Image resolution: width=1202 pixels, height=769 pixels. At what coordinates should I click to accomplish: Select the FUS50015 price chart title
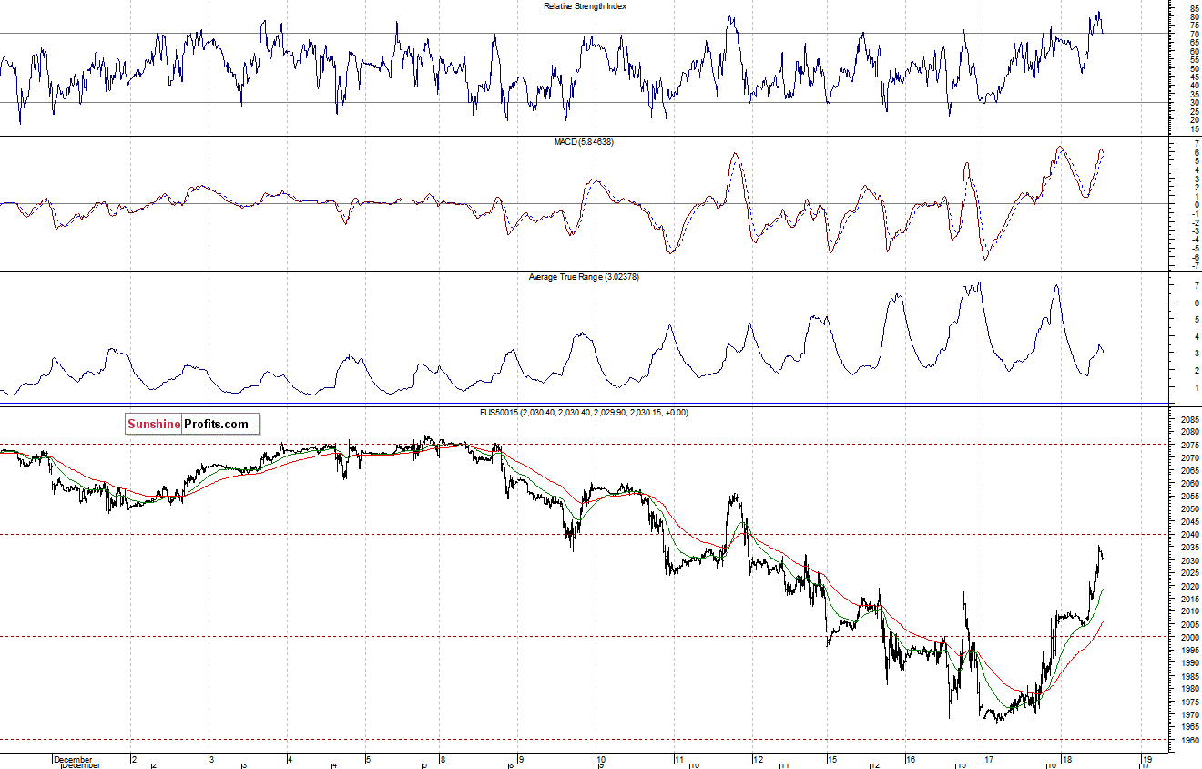(584, 412)
